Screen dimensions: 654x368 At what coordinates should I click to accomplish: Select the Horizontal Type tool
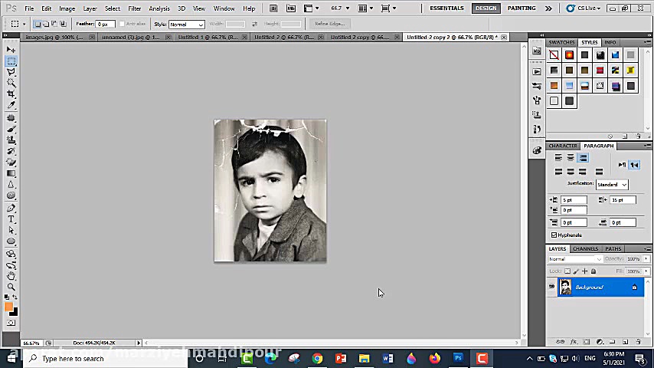click(x=11, y=219)
